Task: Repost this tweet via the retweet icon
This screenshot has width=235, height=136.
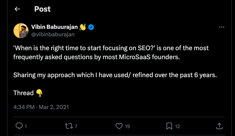Action: pos(69,126)
